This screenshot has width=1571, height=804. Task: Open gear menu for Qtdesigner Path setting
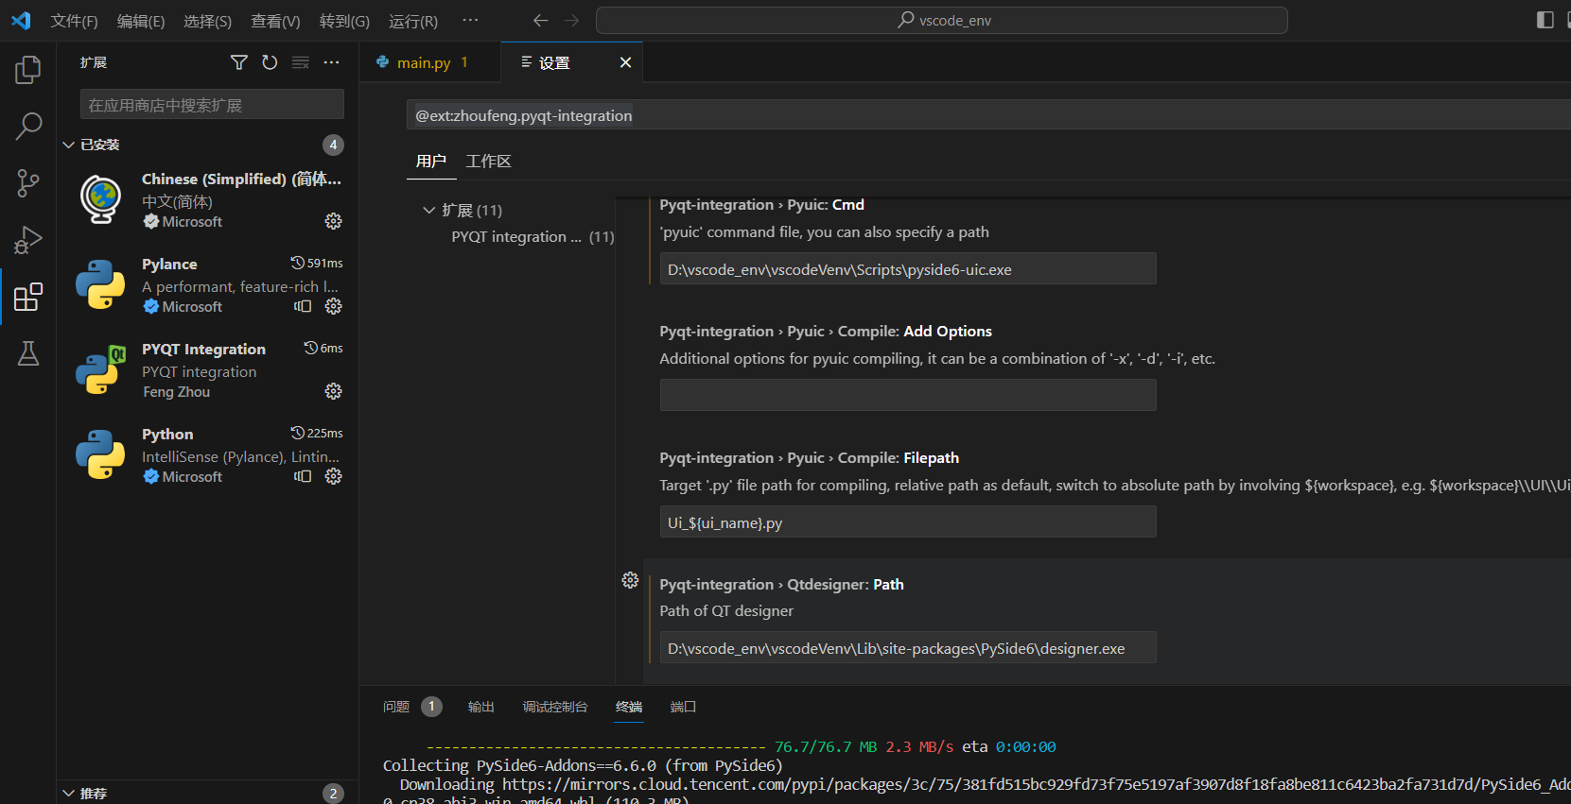(x=630, y=580)
